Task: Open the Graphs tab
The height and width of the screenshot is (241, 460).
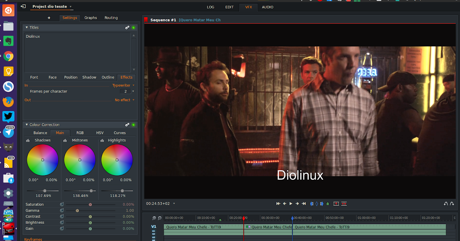Action: 90,18
